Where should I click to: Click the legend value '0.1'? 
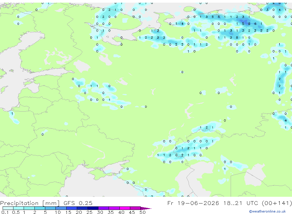coord(5,212)
